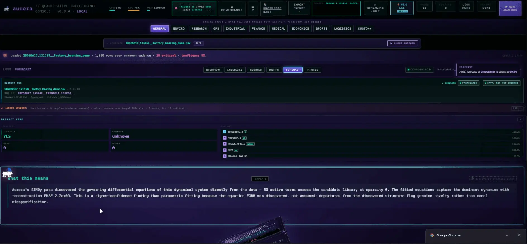Open the Custom+ domain option
The image size is (527, 244).
(364, 28)
